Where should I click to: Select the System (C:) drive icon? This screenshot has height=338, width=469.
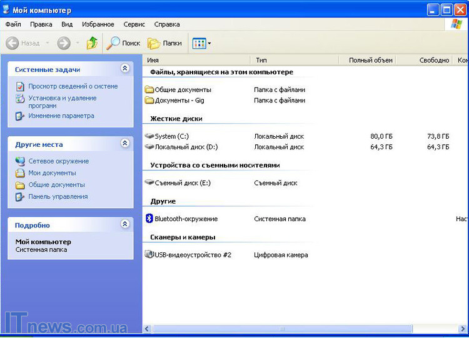[x=149, y=136]
